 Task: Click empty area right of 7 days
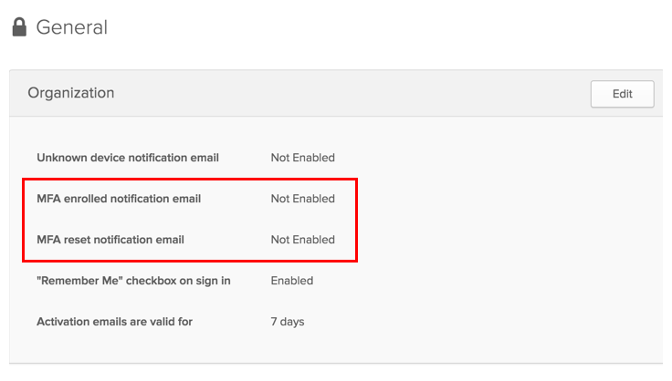tap(471, 322)
